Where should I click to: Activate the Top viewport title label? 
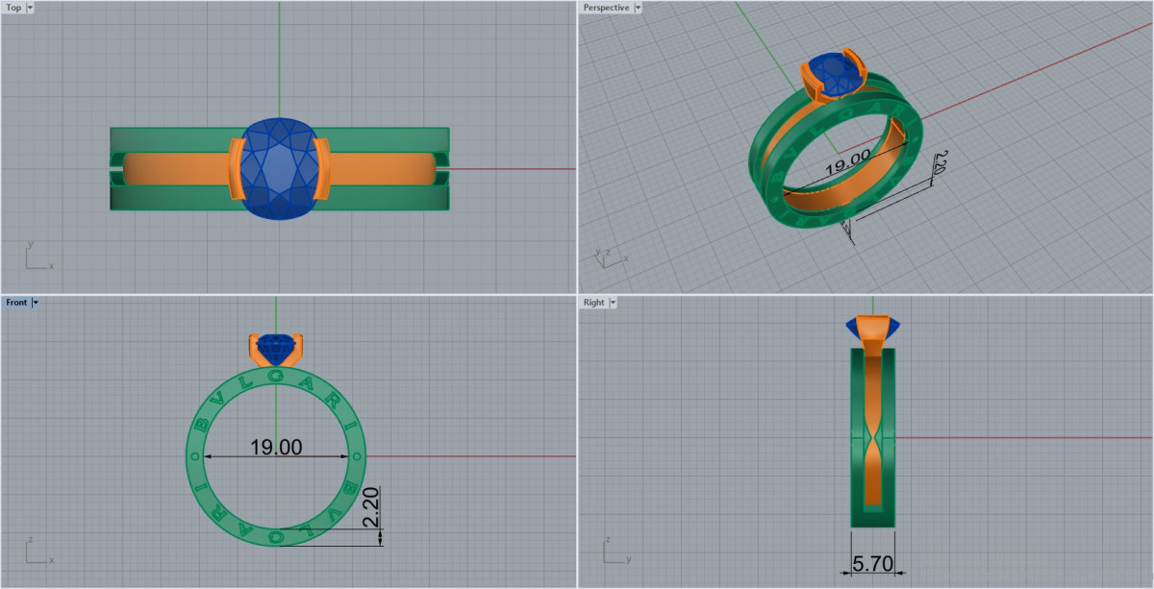(x=13, y=8)
